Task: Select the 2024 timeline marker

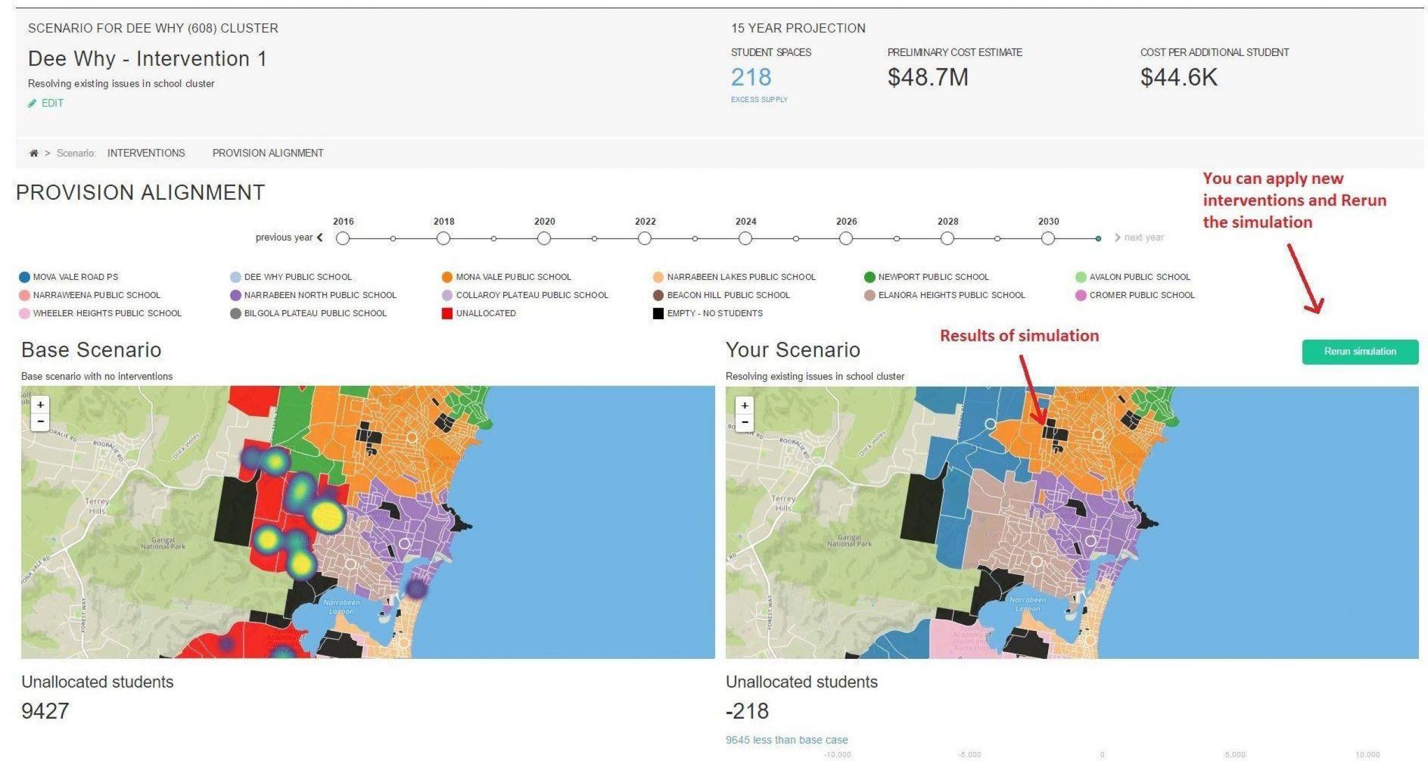Action: 745,239
